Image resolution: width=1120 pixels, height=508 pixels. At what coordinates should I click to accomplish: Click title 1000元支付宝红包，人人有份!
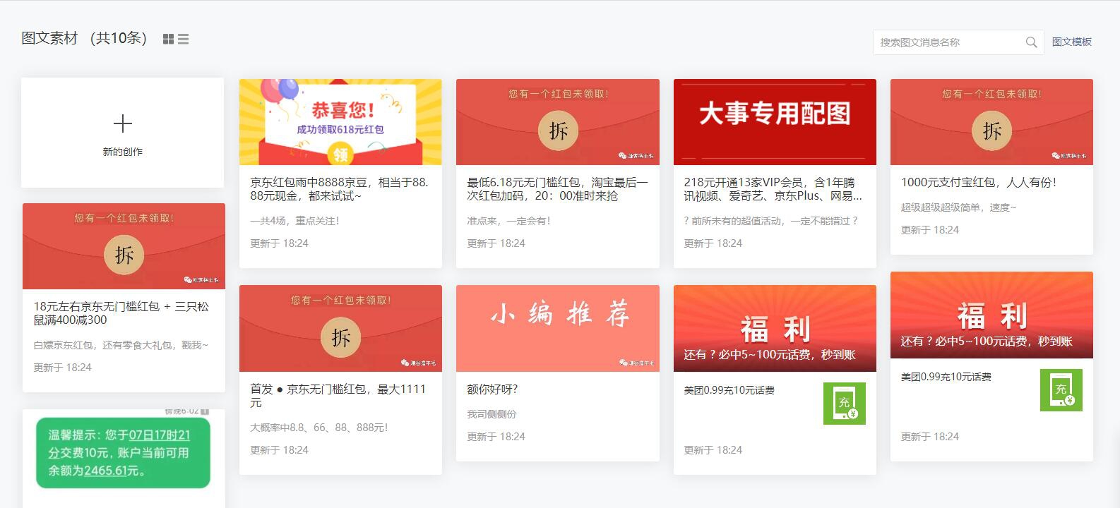coord(979,182)
